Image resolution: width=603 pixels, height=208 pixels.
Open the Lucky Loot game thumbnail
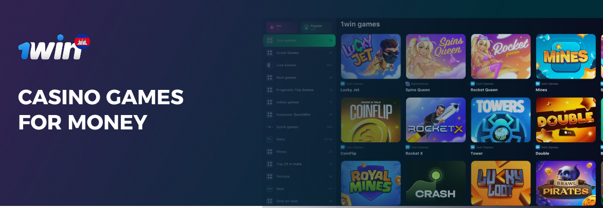pyautogui.click(x=501, y=183)
